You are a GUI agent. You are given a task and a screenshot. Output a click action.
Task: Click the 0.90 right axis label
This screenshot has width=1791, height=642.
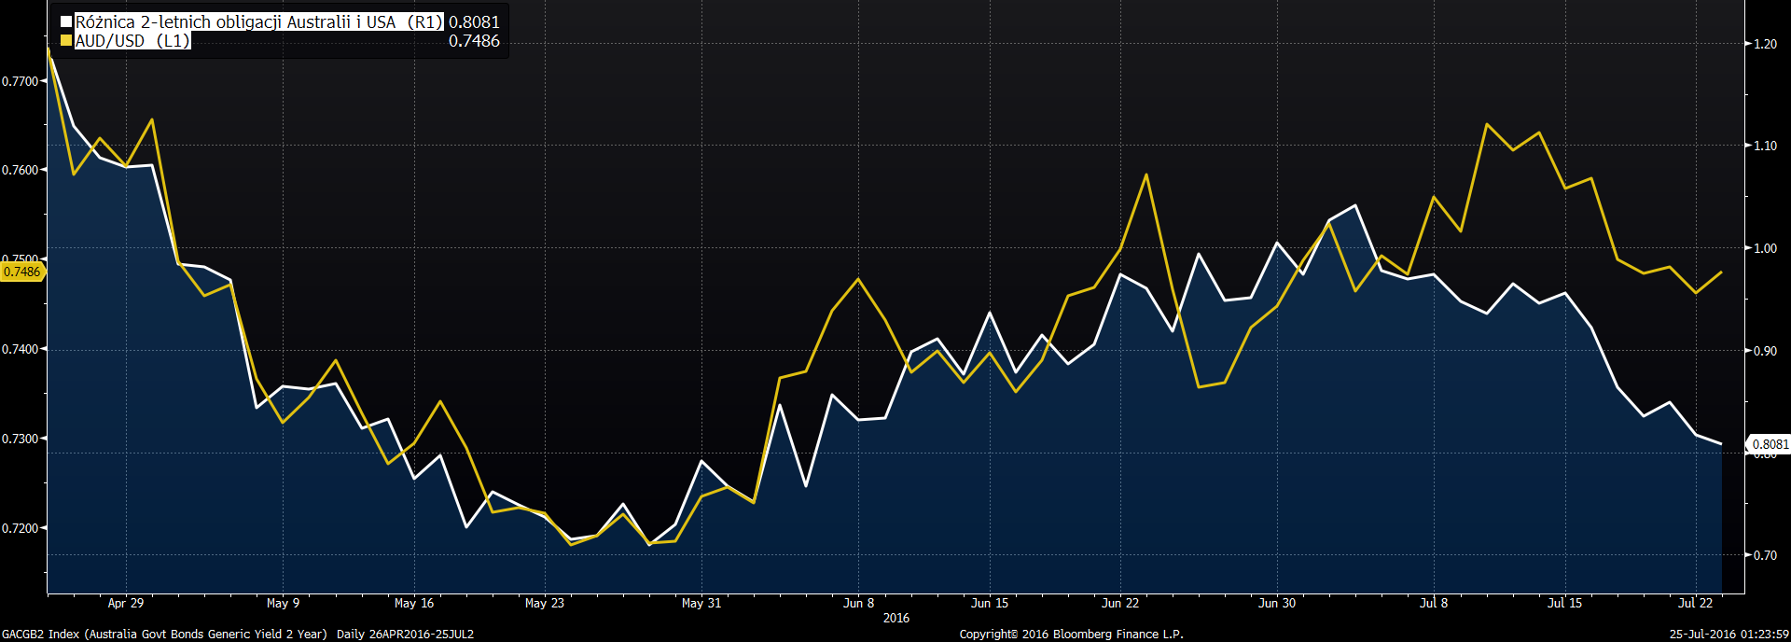[x=1765, y=351]
